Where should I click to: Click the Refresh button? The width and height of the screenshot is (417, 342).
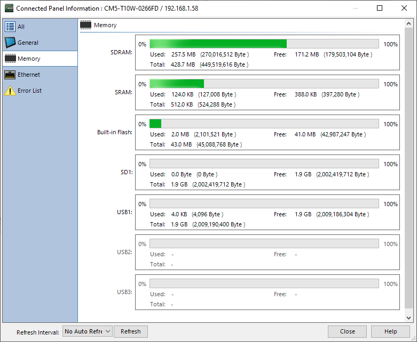click(131, 331)
